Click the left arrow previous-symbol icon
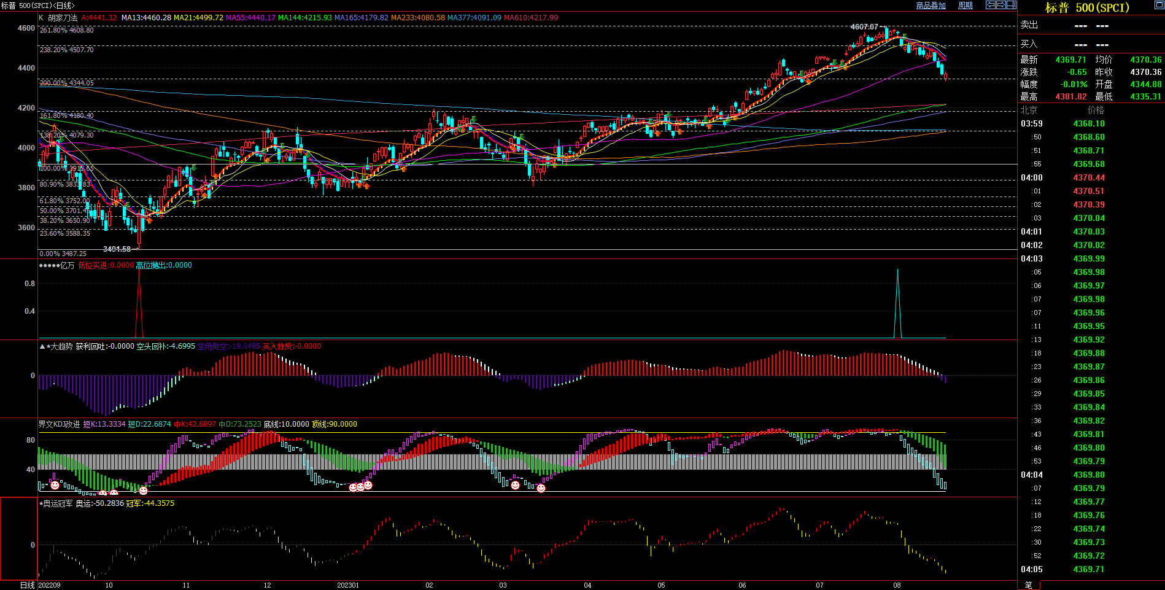Screen dimensions: 1165x590 click(991, 5)
